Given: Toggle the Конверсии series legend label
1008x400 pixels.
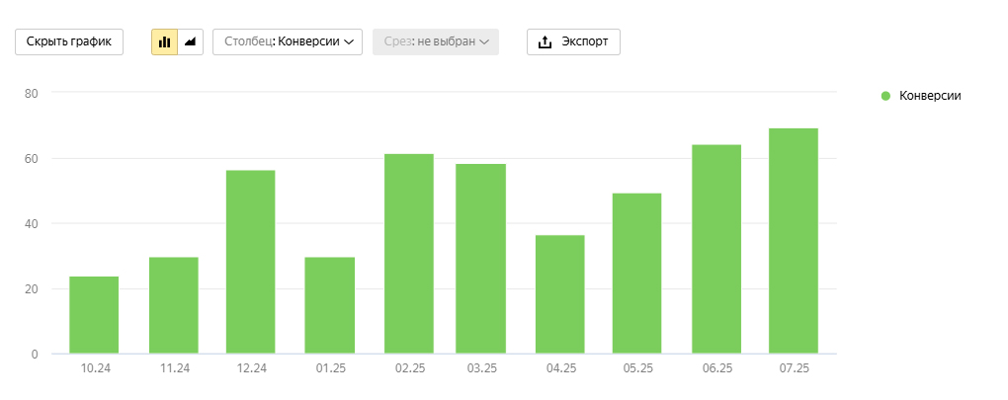Looking at the screenshot, I should [930, 96].
